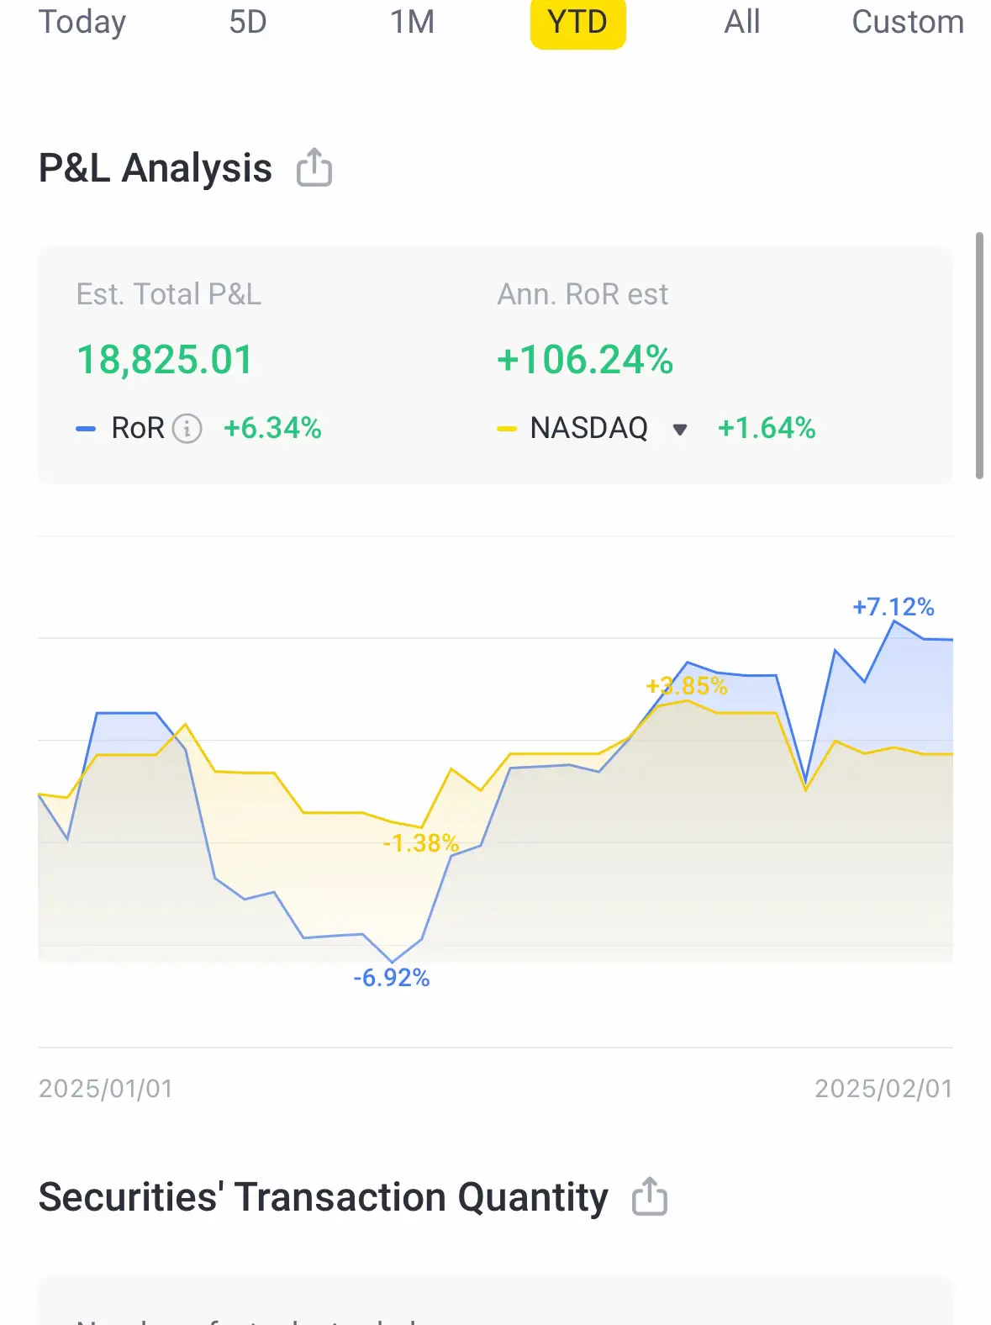Image resolution: width=991 pixels, height=1325 pixels.
Task: Select the YTD time range
Action: click(x=577, y=23)
